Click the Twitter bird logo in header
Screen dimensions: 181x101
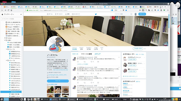tap(96, 14)
